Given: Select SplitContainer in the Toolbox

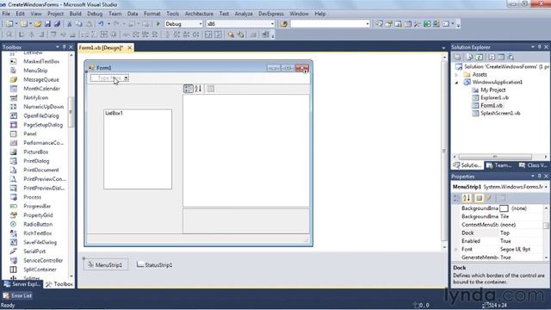Looking at the screenshot, I should click(40, 270).
